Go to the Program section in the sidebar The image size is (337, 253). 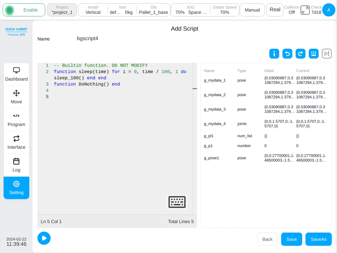click(16, 120)
